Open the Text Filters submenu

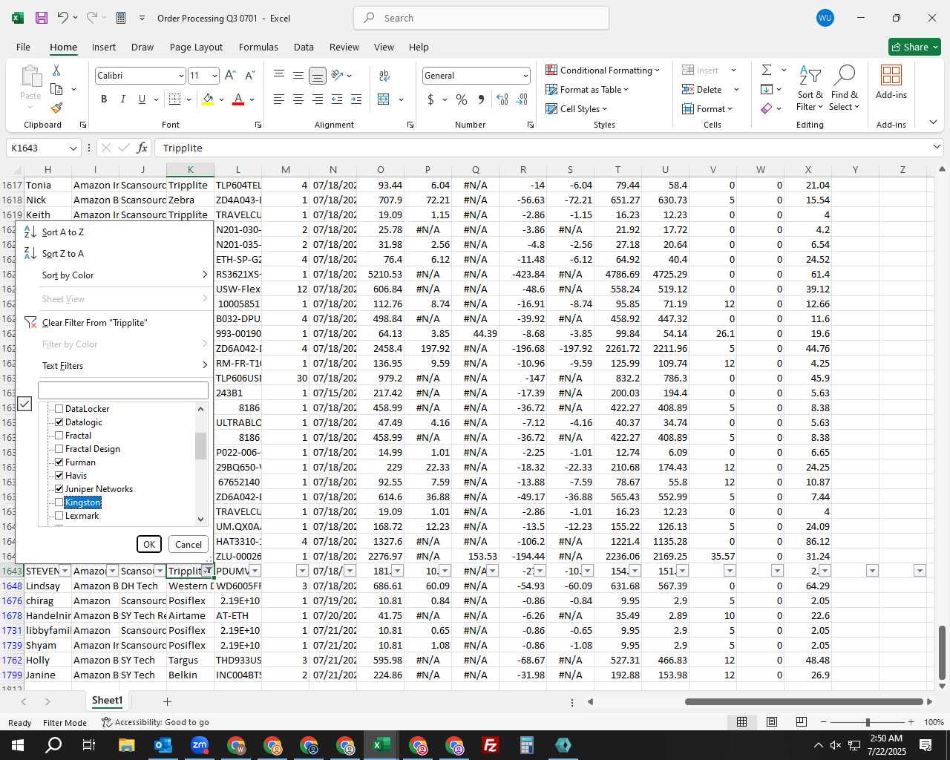(115, 366)
